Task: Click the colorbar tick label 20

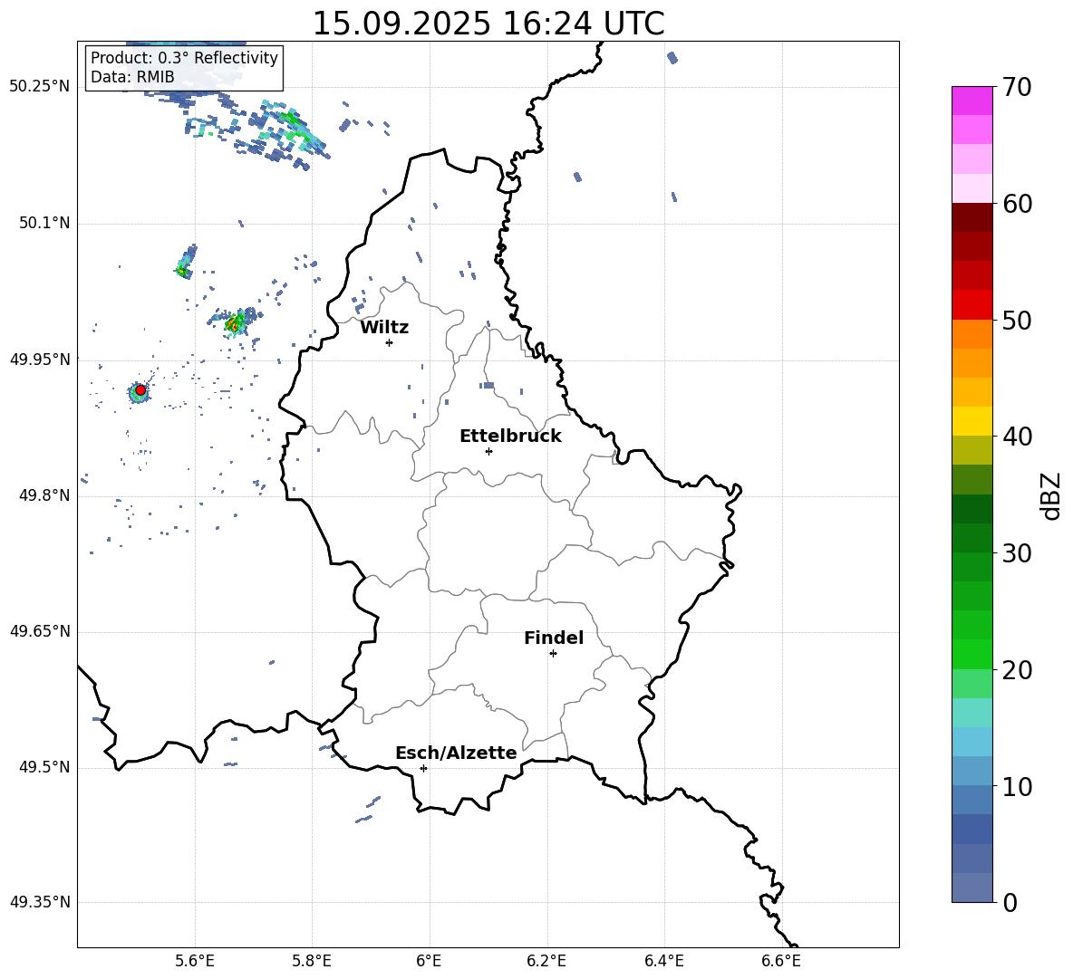Action: 1017,669
